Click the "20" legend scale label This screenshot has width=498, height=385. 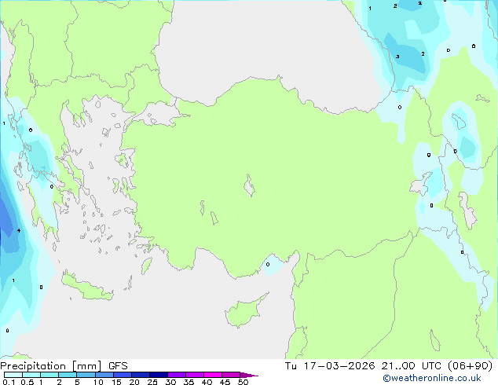tap(134, 382)
